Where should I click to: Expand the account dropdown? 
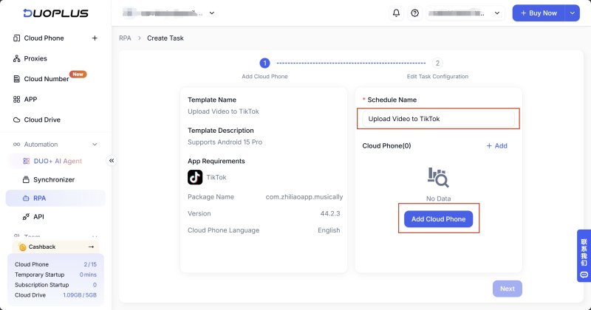(x=497, y=13)
